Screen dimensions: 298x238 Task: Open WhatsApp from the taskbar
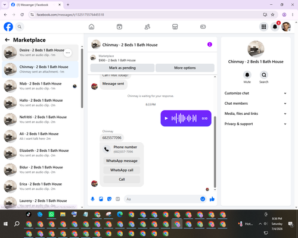[51, 214]
